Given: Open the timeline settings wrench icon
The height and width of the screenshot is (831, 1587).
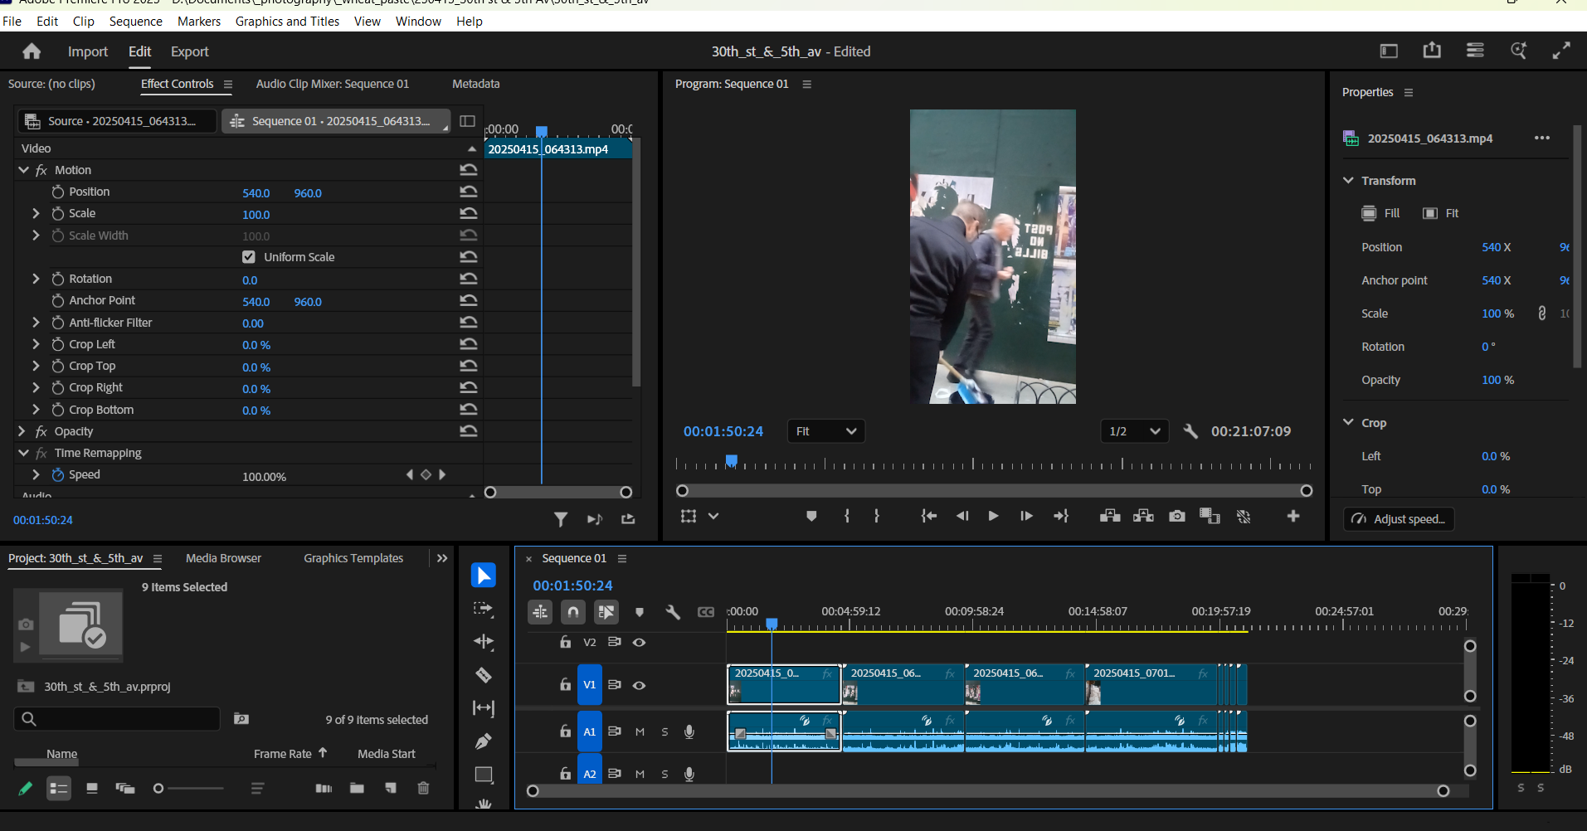Looking at the screenshot, I should (x=673, y=611).
